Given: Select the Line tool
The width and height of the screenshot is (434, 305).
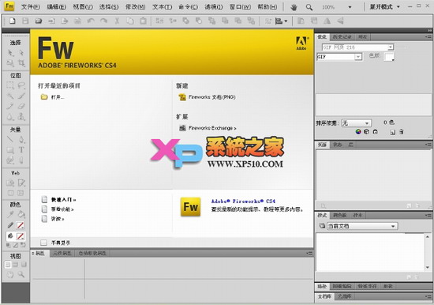Looking at the screenshot, I should tap(10, 139).
